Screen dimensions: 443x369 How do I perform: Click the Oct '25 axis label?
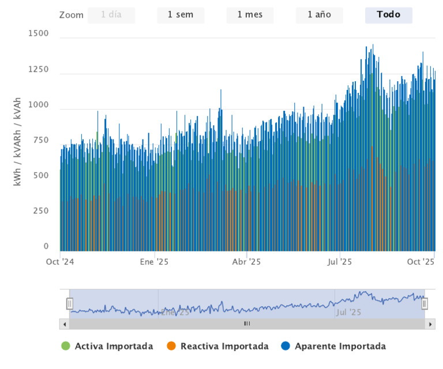pyautogui.click(x=421, y=262)
